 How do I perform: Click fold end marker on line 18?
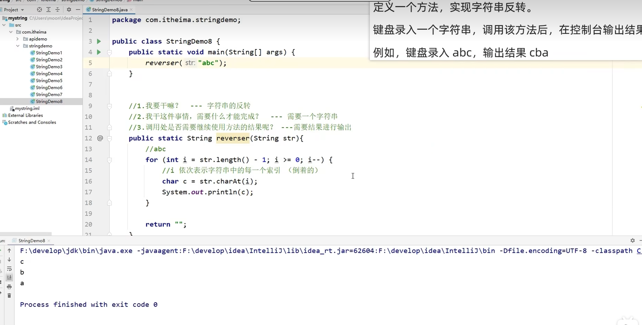click(x=110, y=203)
